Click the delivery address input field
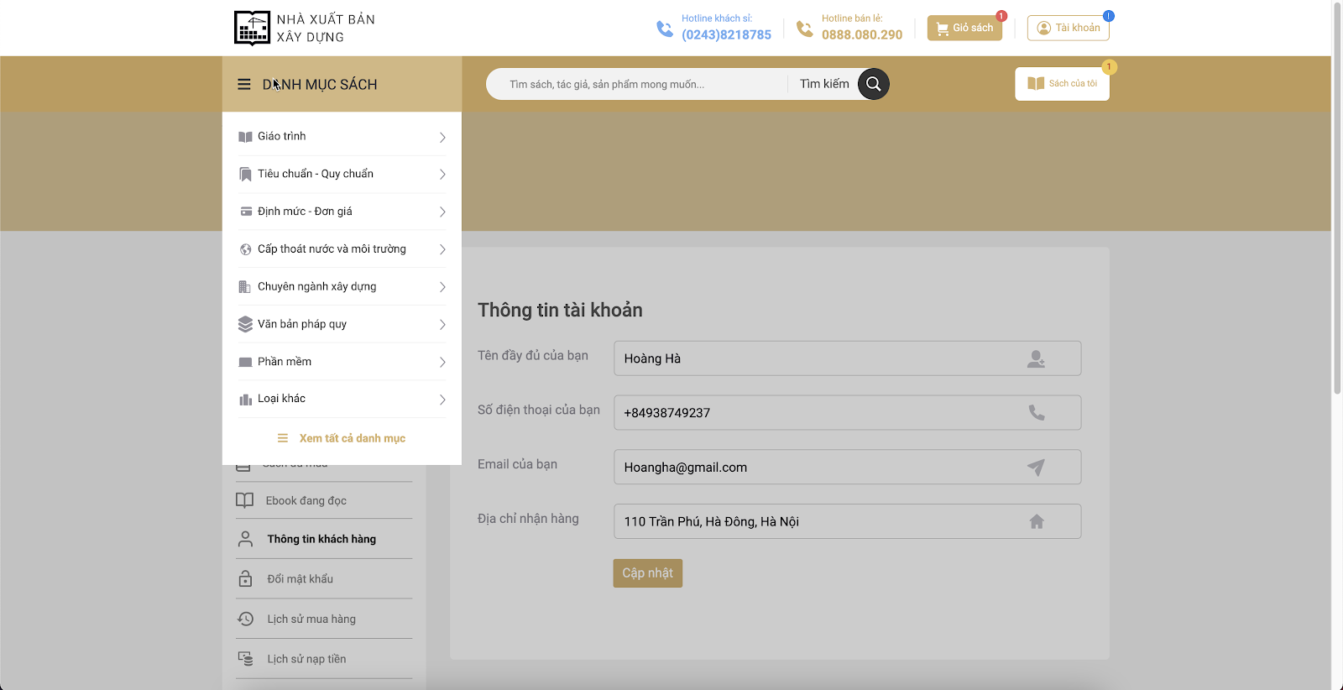The width and height of the screenshot is (1343, 690). pyautogui.click(x=847, y=521)
